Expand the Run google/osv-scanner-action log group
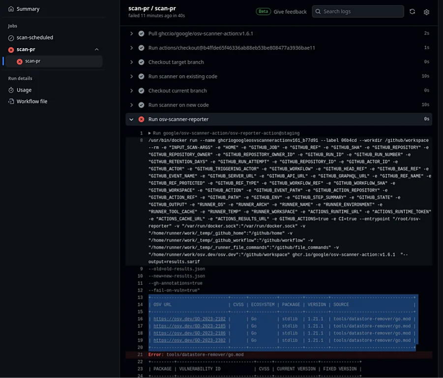This screenshot has width=443, height=378. (149, 133)
